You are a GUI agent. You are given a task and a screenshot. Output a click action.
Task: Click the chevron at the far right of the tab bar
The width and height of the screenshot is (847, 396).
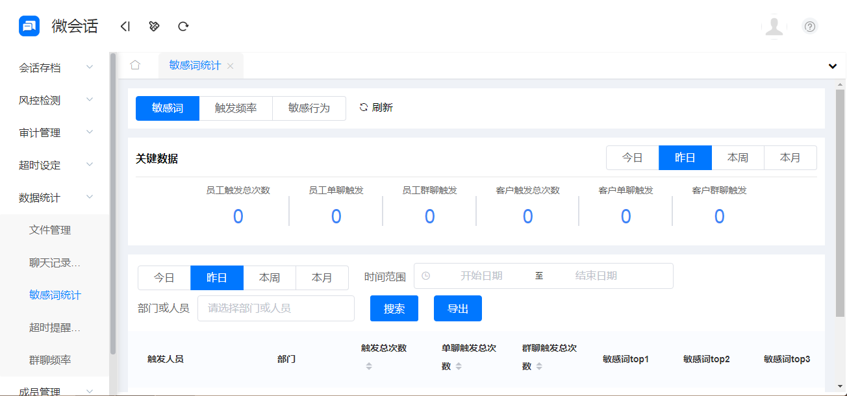tap(831, 66)
